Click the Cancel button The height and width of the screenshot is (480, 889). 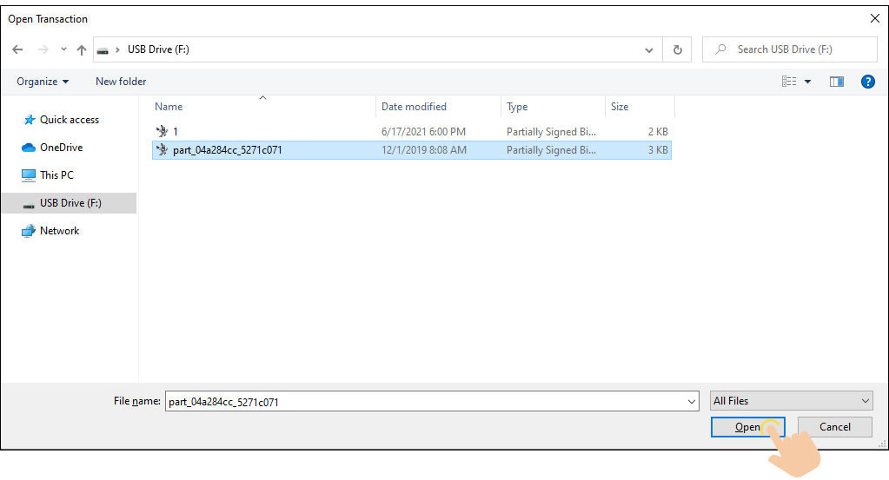(834, 427)
